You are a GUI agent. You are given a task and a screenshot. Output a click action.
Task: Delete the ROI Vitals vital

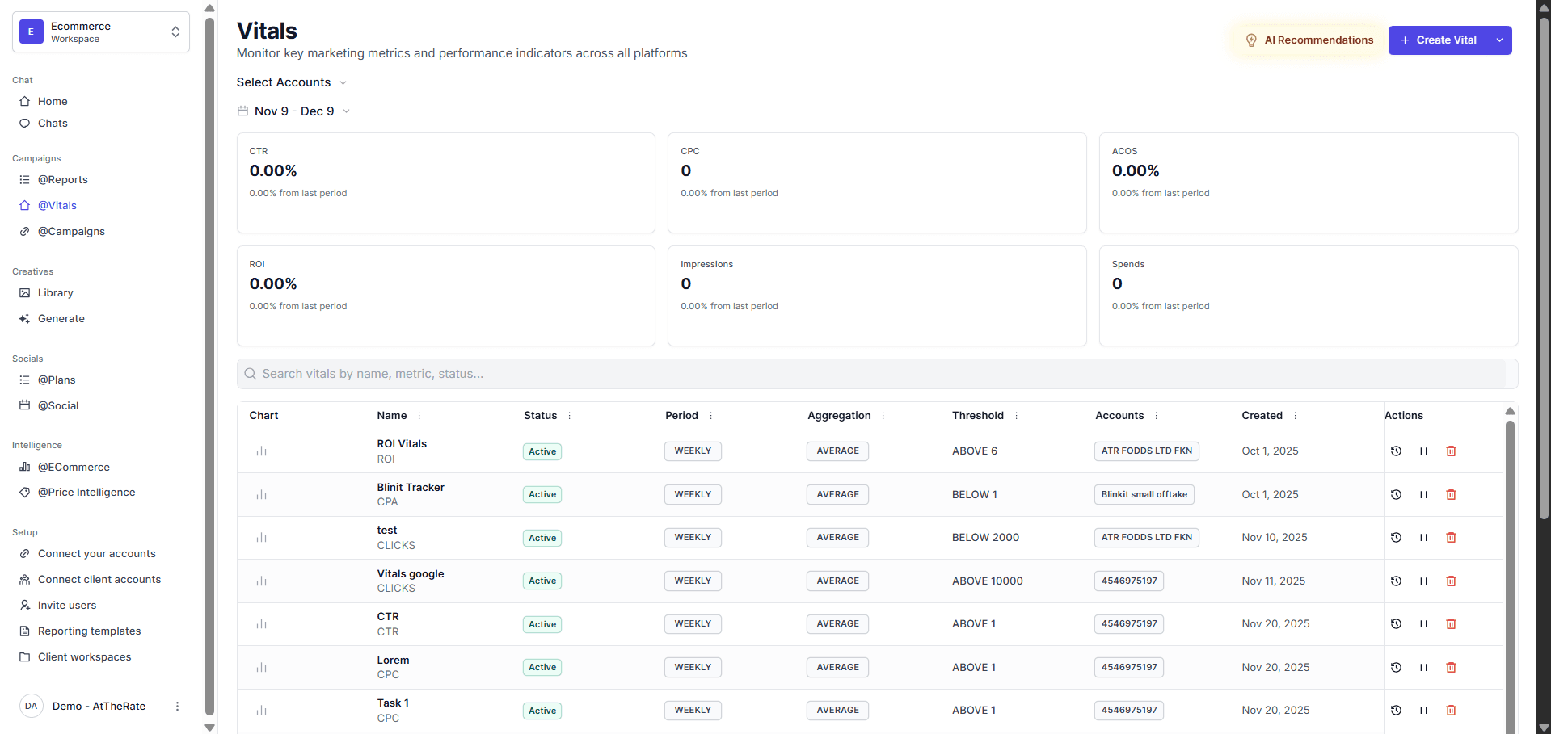click(1451, 451)
